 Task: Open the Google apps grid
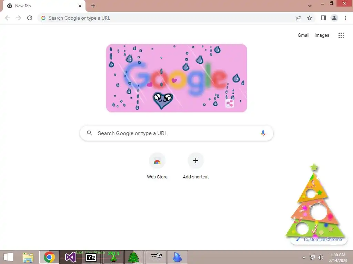(341, 35)
